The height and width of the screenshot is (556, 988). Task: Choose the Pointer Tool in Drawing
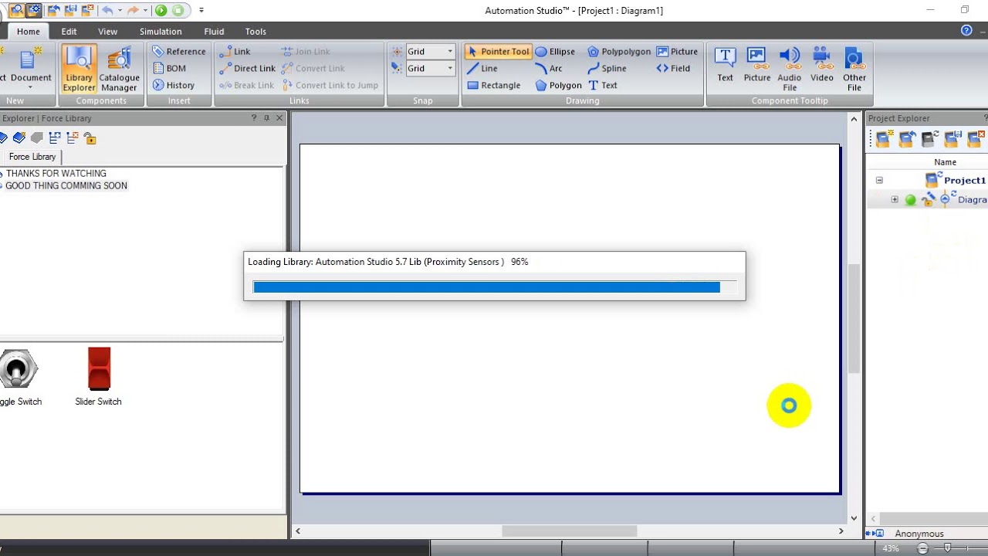tap(498, 52)
